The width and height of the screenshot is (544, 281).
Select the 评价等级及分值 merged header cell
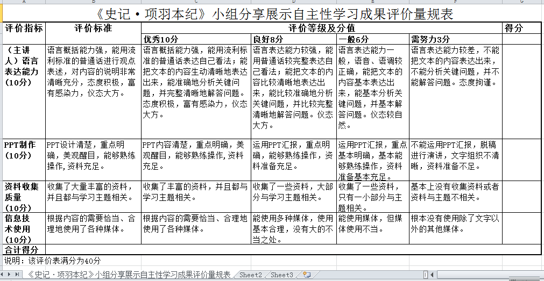coord(322,28)
